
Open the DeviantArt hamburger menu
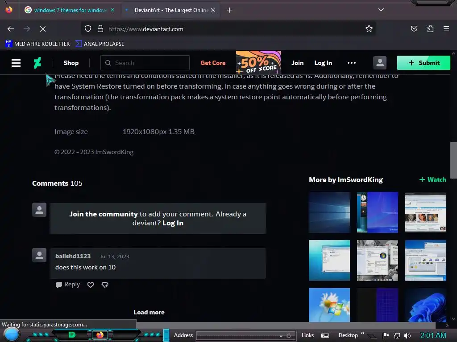(16, 63)
